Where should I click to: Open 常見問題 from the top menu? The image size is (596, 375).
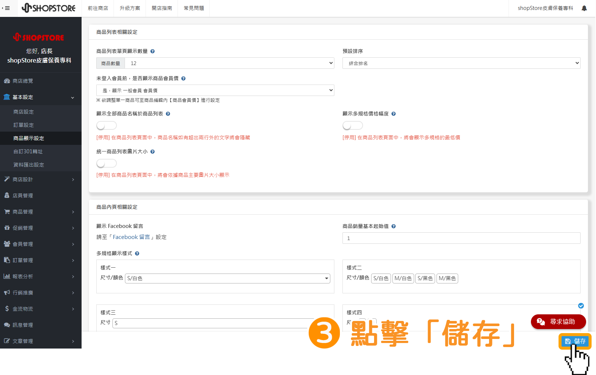click(193, 8)
